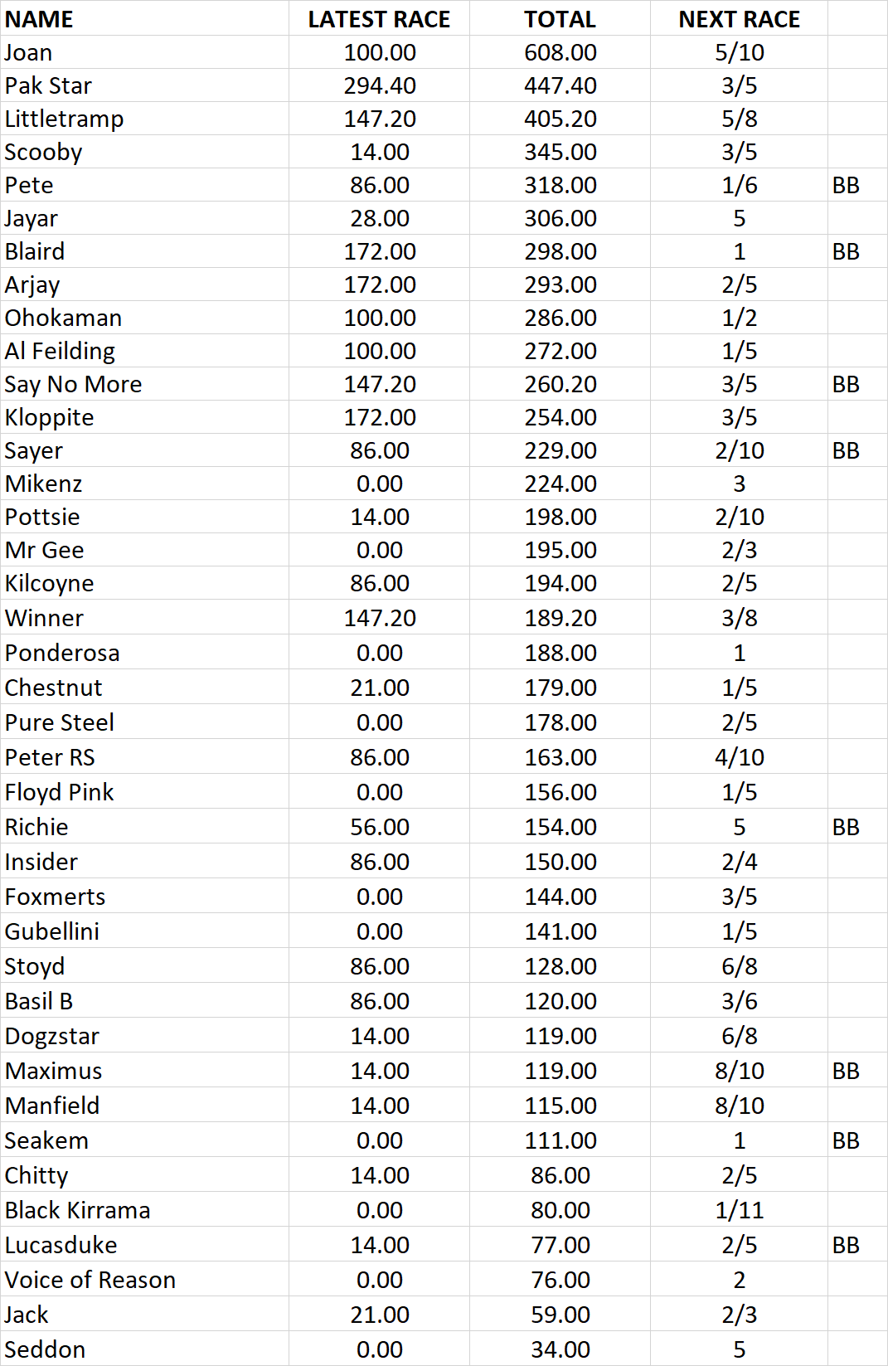Click the Ponderosa name cell
Viewport: 888px width, 1366px height.
click(144, 653)
